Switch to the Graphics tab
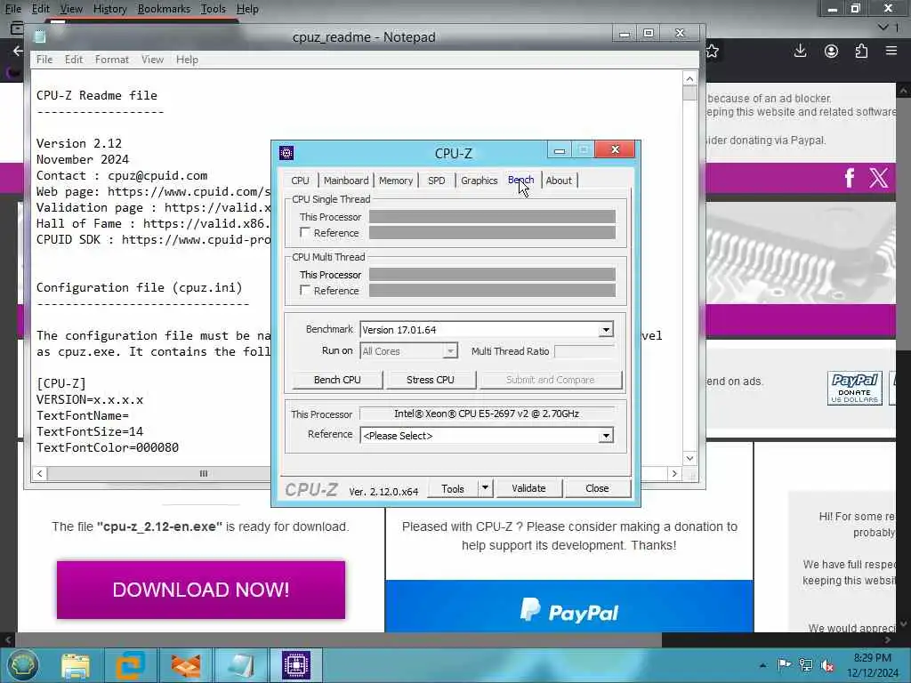This screenshot has width=911, height=683. (x=479, y=181)
